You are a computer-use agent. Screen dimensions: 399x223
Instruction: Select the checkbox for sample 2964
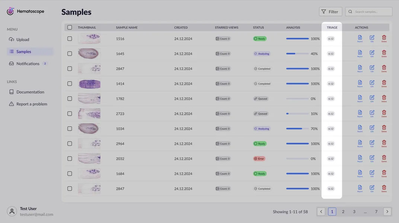click(70, 144)
